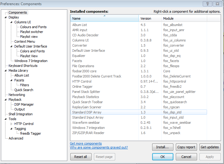Open the Filters page under Facets

pyautogui.click(x=25, y=85)
